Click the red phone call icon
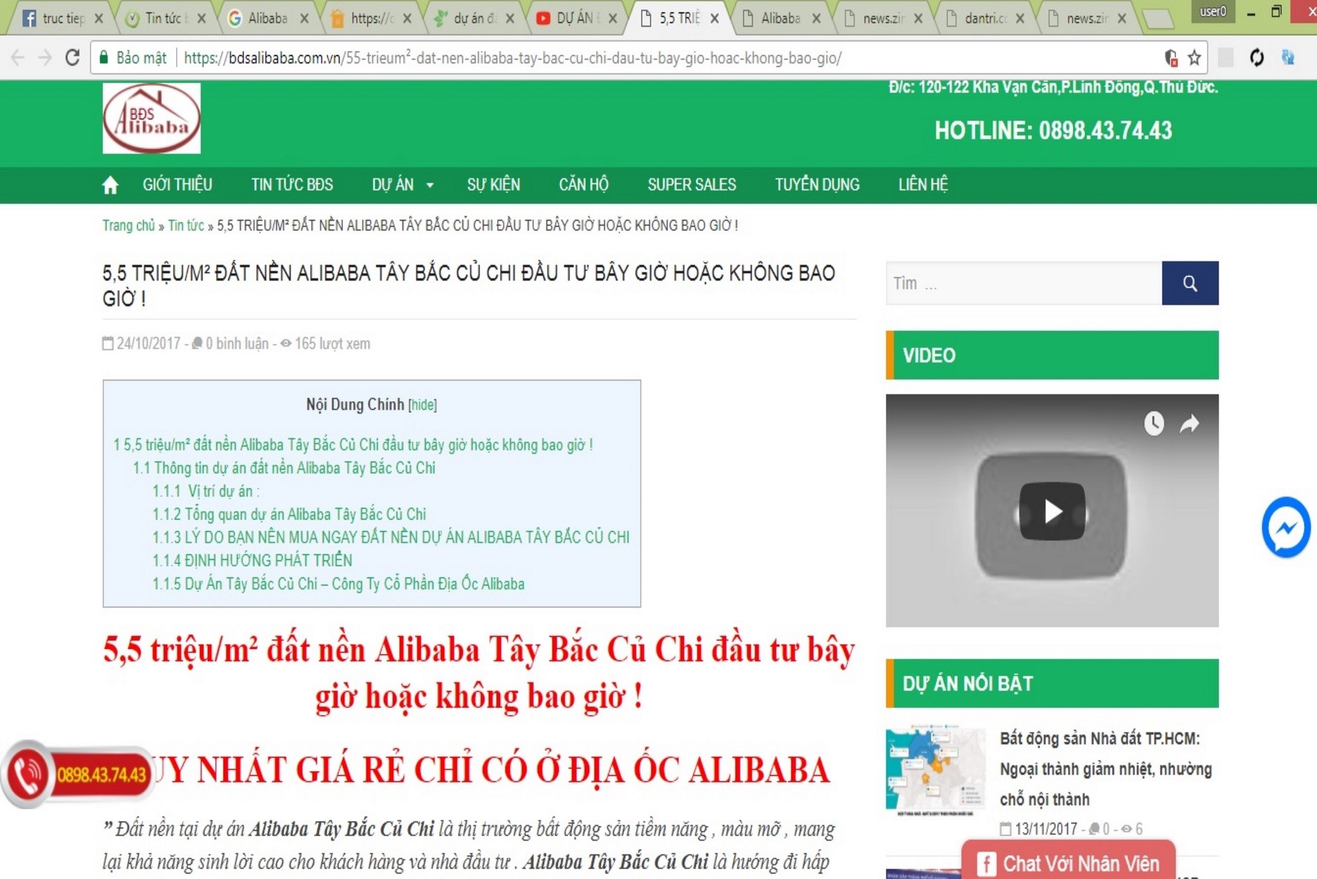 pyautogui.click(x=28, y=774)
